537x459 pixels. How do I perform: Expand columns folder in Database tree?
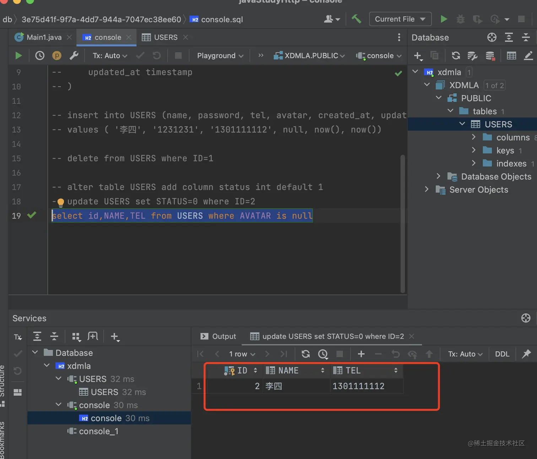click(473, 137)
